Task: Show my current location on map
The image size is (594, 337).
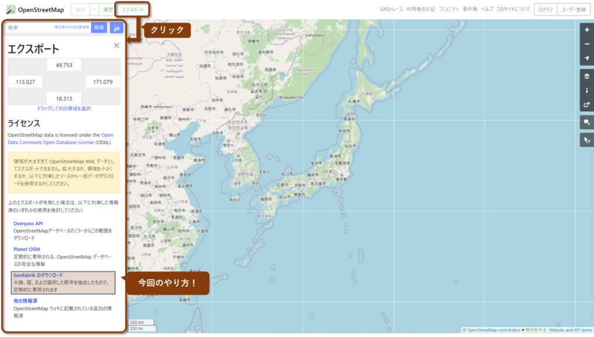Action: (586, 58)
